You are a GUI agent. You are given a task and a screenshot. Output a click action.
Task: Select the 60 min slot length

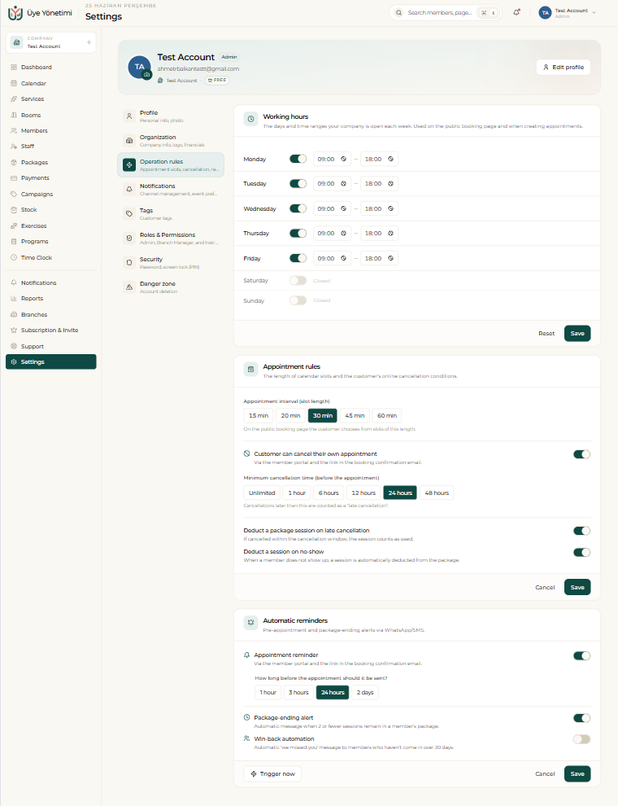[x=387, y=415]
